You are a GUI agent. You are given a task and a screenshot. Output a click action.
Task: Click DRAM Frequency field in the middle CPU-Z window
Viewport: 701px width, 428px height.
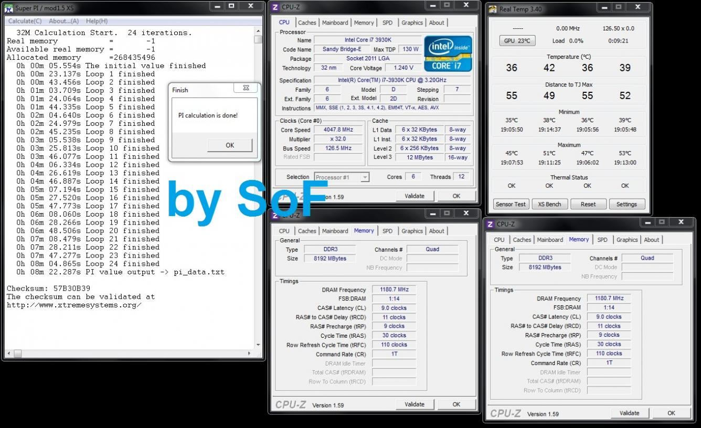pos(394,290)
